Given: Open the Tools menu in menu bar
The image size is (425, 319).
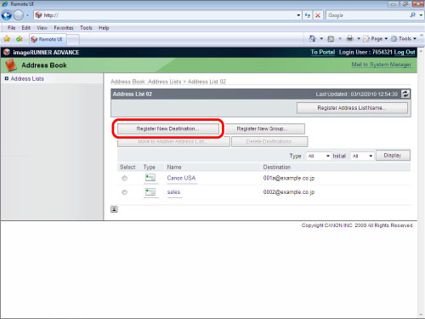Looking at the screenshot, I should point(86,28).
